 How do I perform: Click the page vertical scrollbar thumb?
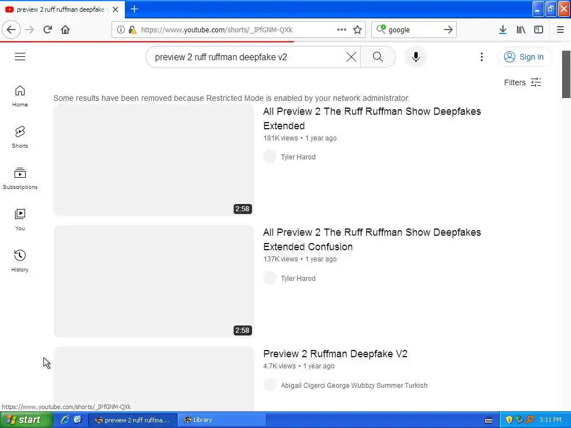coord(566,74)
